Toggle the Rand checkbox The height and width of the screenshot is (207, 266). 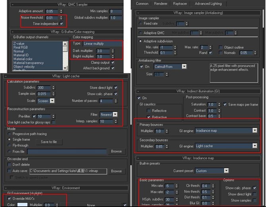click(x=210, y=53)
